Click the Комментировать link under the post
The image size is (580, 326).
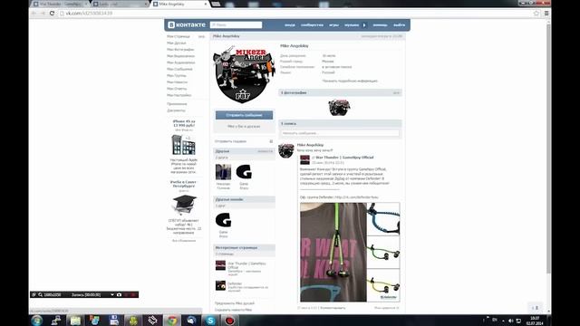coord(333,308)
